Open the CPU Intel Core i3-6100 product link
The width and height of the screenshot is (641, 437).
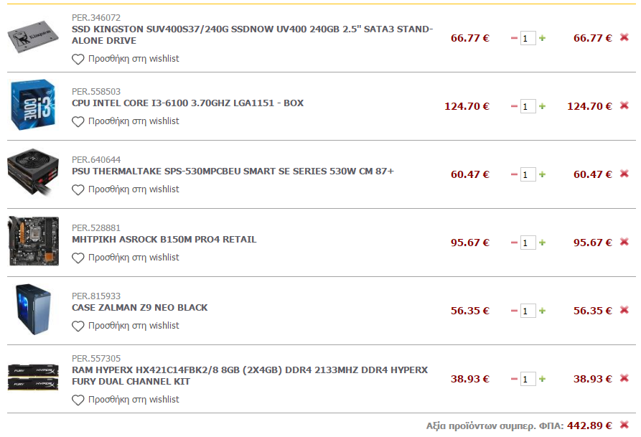[x=187, y=103]
